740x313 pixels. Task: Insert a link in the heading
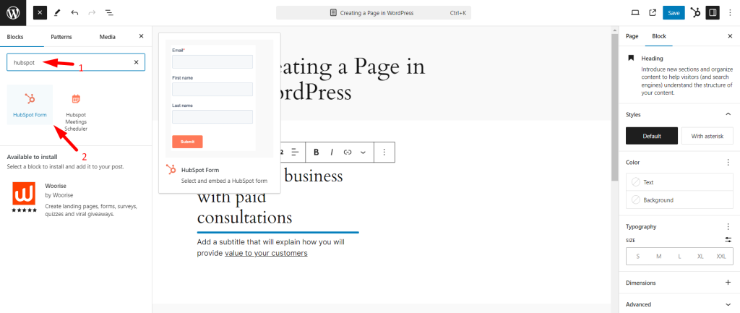pos(348,152)
